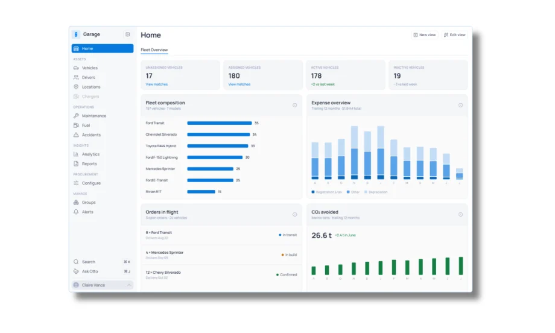Viewport: 555px width, 333px height.
Task: Expand the Claire Vance account menu chevron
Action: coord(129,285)
